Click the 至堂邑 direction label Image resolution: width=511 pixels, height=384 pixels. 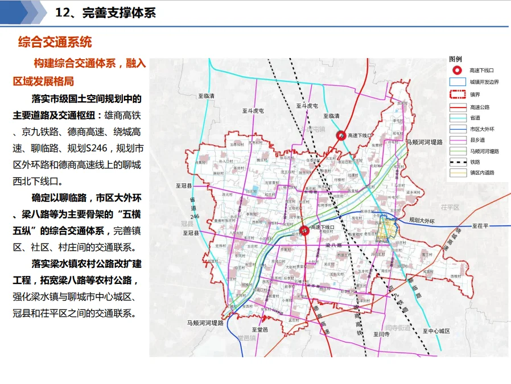point(260,329)
